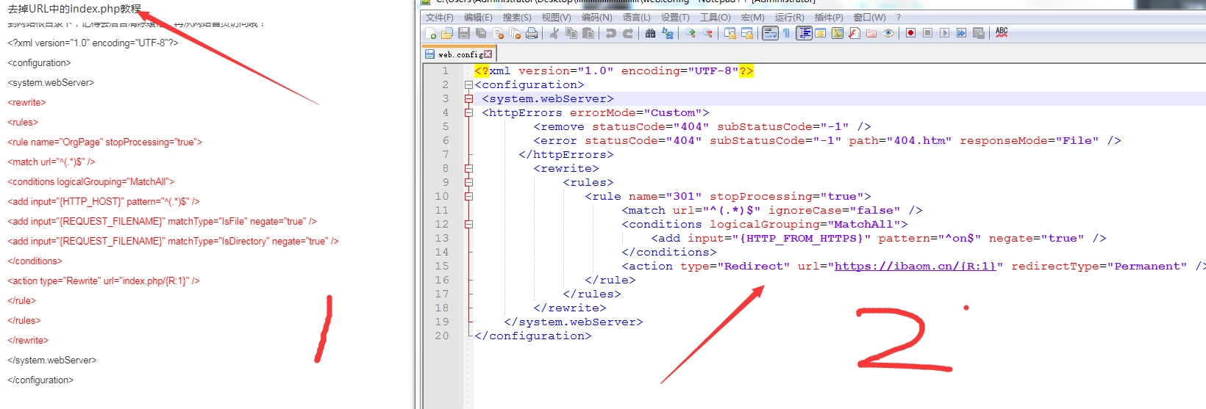Open the 插件(P) plugins menu
The image size is (1206, 409).
click(829, 18)
